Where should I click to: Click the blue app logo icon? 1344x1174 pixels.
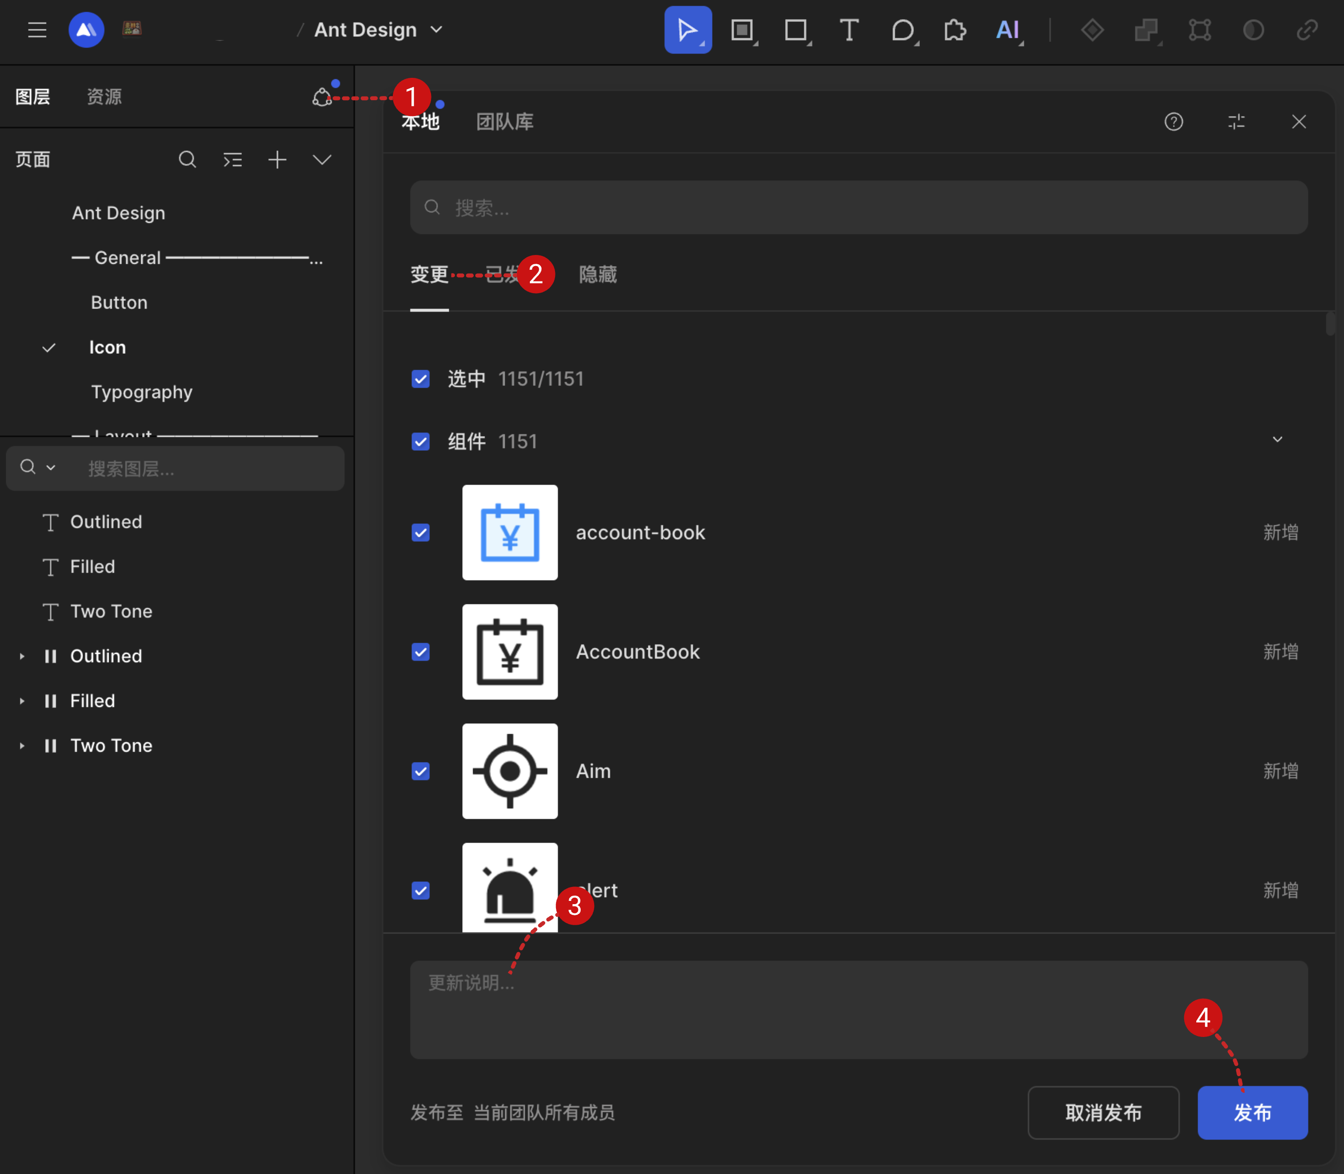coord(87,30)
